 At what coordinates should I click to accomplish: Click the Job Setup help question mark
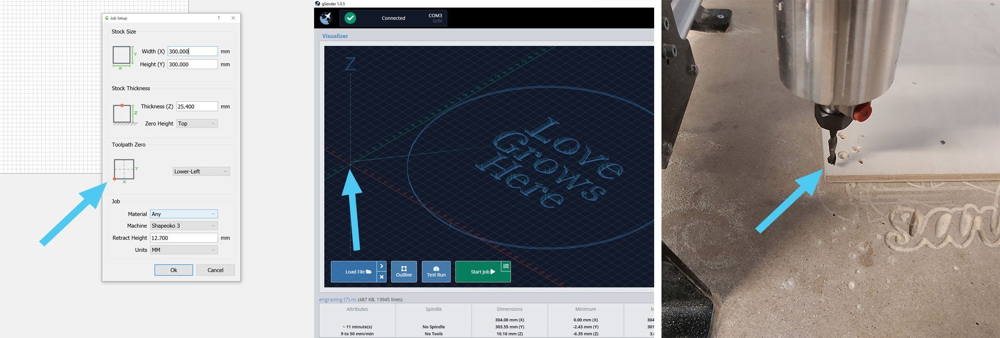218,18
